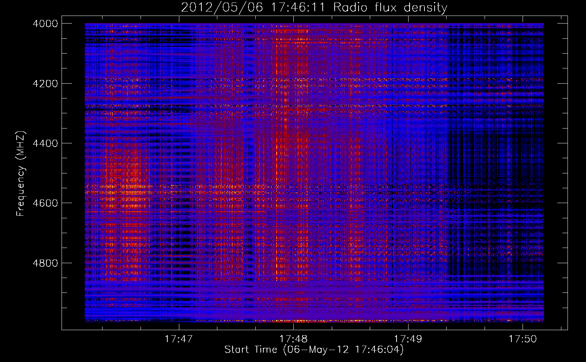Click the '17:48' time axis label

[x=293, y=339]
